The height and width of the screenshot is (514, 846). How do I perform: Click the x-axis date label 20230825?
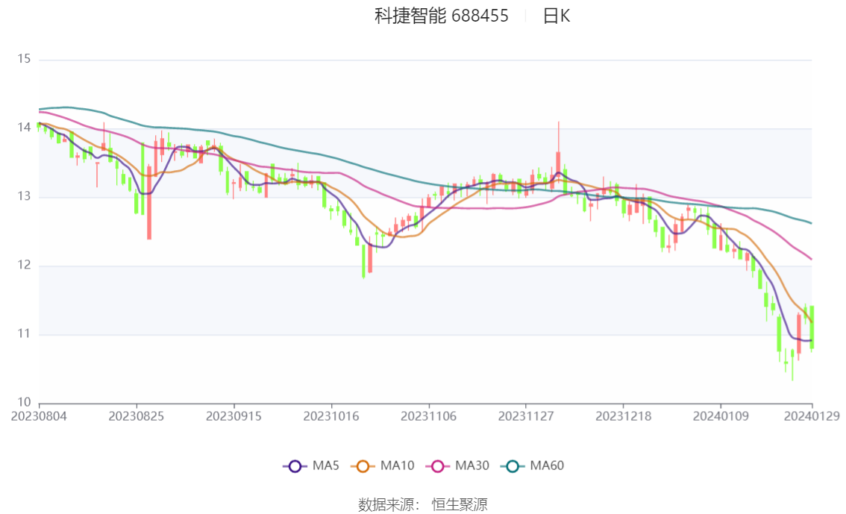(137, 416)
